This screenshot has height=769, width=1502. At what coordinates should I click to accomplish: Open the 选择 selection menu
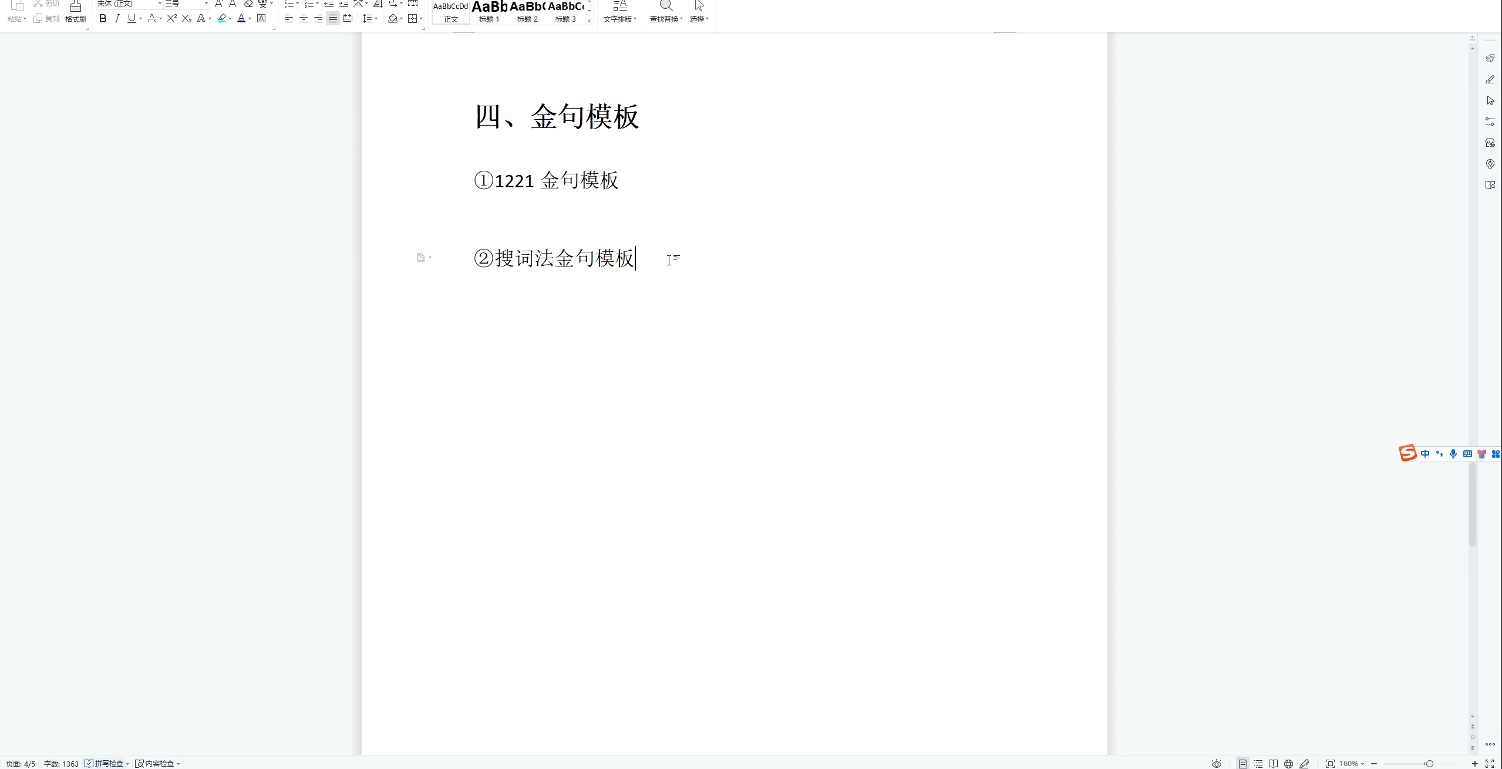699,12
